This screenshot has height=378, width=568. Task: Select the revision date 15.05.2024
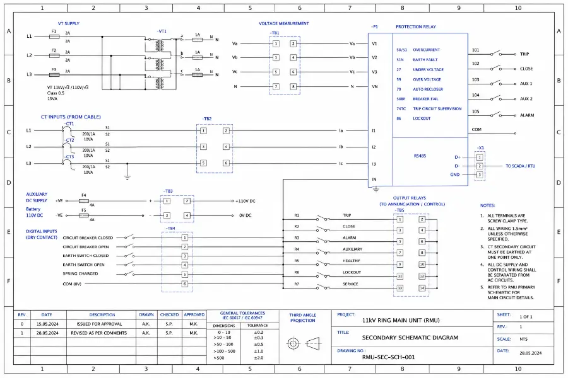click(47, 324)
